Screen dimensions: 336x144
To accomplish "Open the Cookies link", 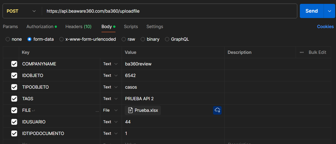I will 325,27.
